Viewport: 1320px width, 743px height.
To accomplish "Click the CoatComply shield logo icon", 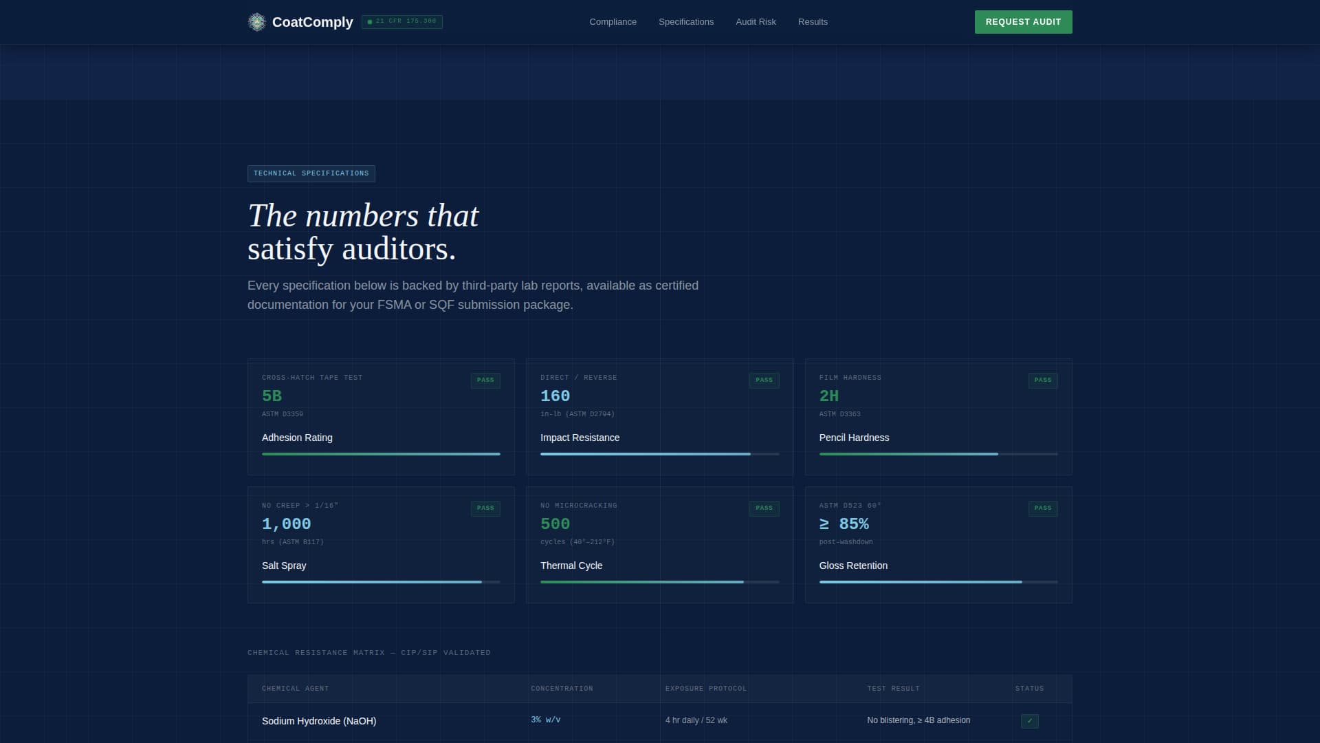I will point(257,21).
